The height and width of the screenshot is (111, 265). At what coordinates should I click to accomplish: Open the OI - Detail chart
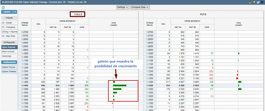tap(9, 23)
